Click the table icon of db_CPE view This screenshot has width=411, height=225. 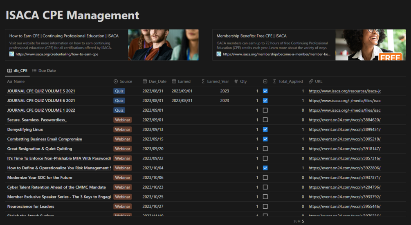(x=9, y=70)
